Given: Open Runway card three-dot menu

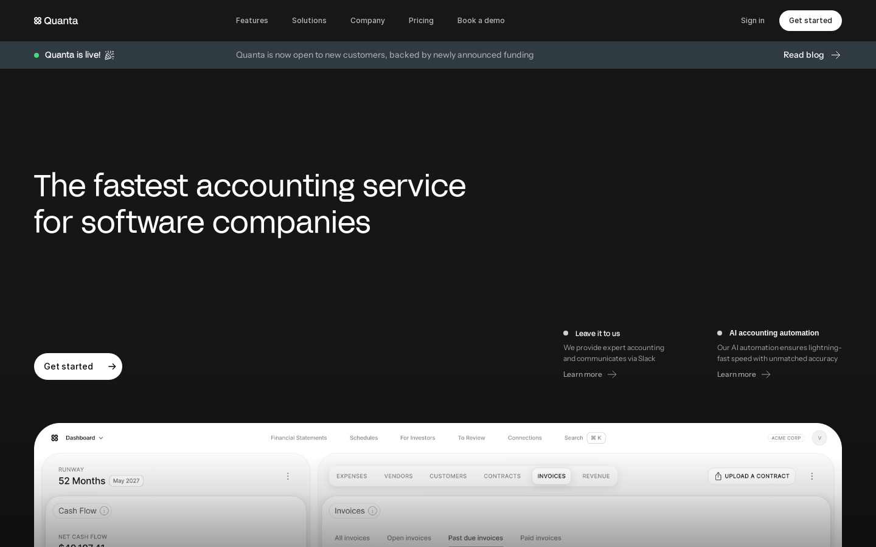Looking at the screenshot, I should point(288,476).
